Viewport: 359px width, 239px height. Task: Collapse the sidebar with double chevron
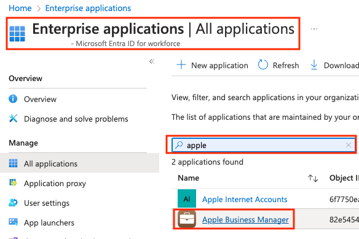[152, 61]
